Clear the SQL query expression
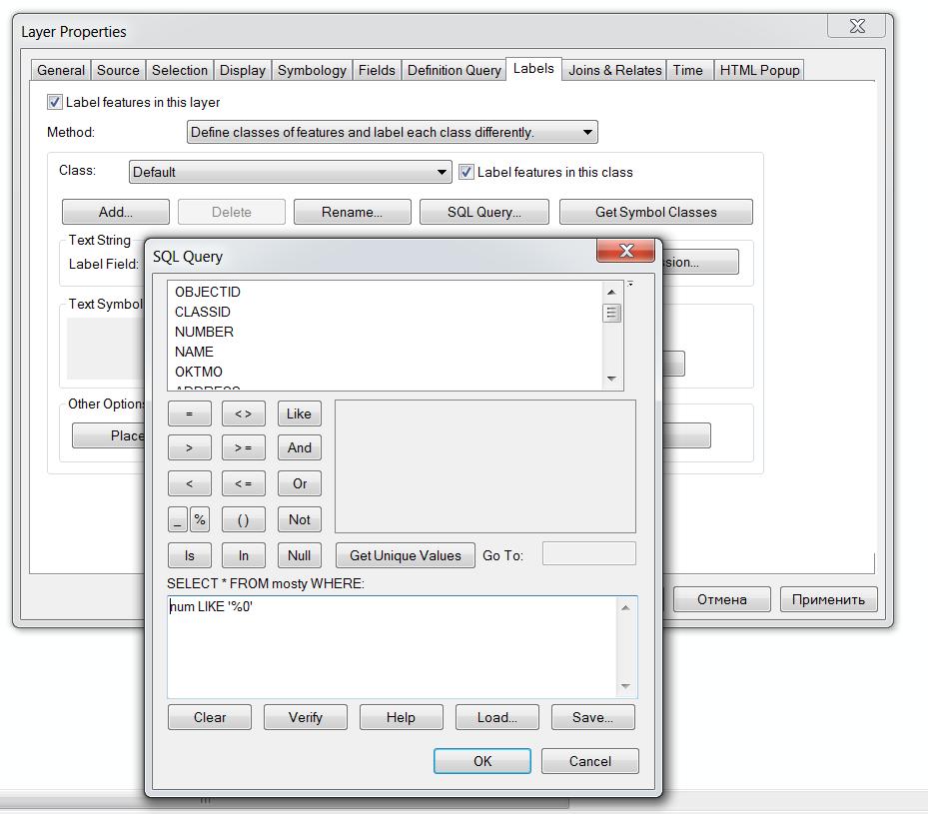 coord(210,717)
